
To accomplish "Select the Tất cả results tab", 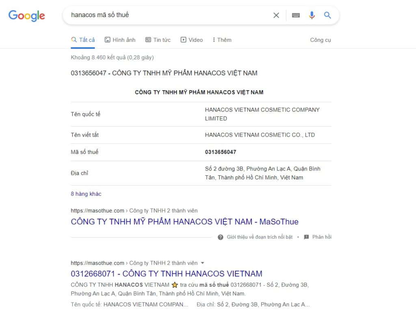I will (83, 40).
